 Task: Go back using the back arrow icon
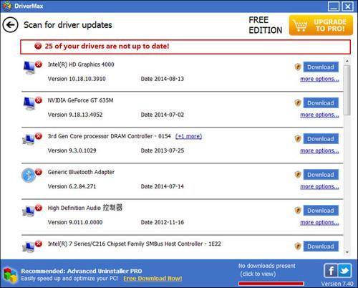[x=10, y=25]
